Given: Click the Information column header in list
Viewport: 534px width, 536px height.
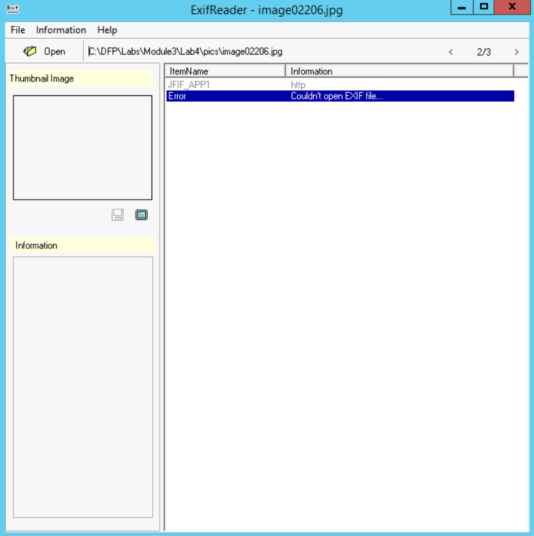Looking at the screenshot, I should coord(399,71).
